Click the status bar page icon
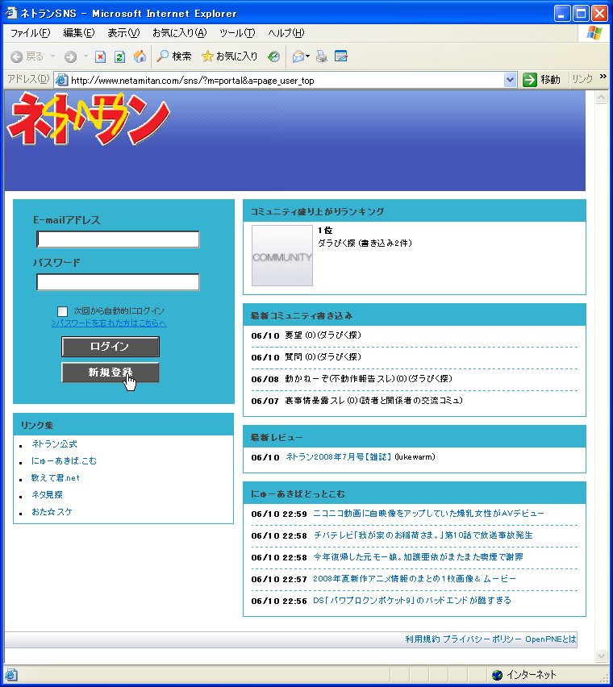Viewport: 613px width, 687px height. click(x=11, y=675)
